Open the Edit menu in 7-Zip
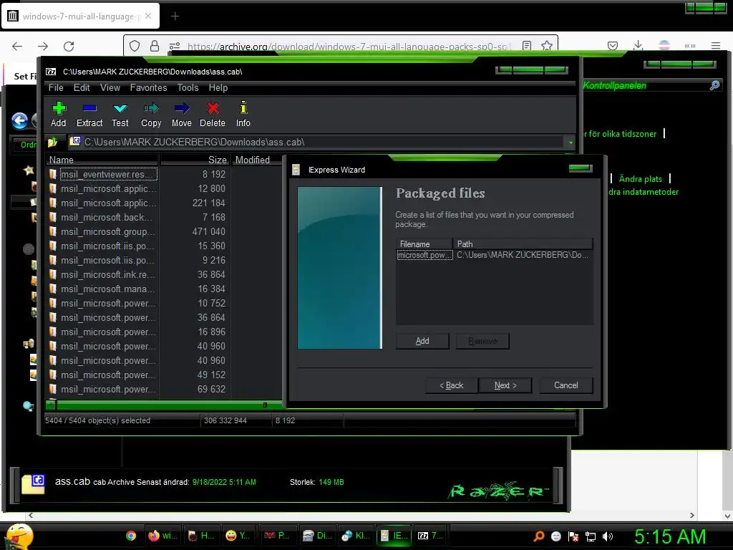The image size is (733, 550). 82,87
